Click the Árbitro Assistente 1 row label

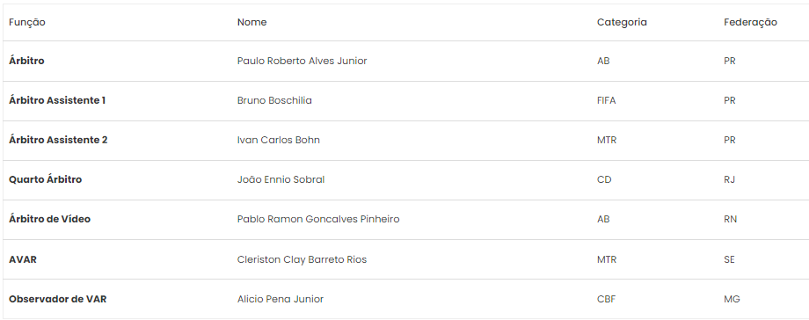pos(57,100)
